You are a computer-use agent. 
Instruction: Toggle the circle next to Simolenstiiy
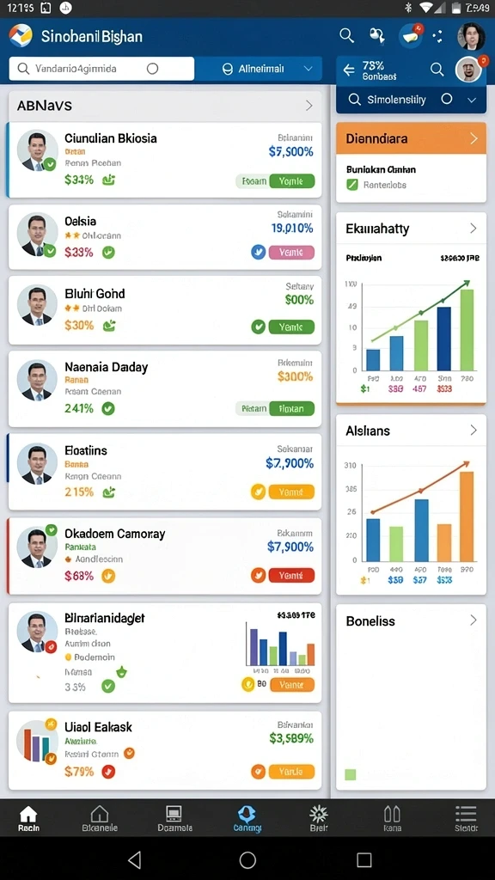click(x=447, y=99)
